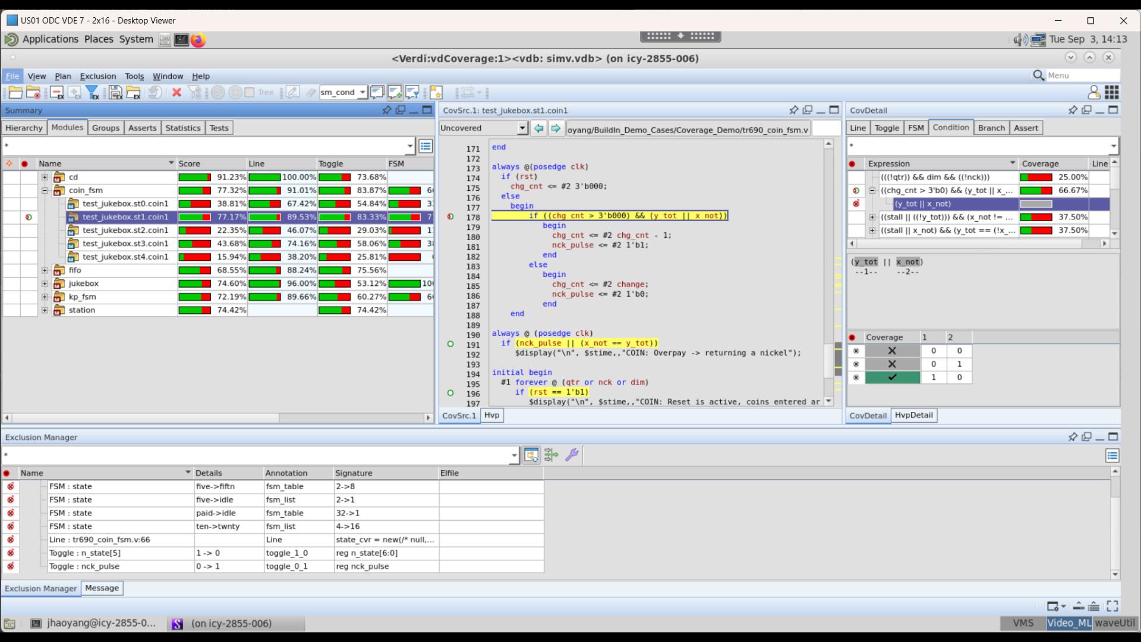Click the waveUtil workspace button

pos(1115,623)
